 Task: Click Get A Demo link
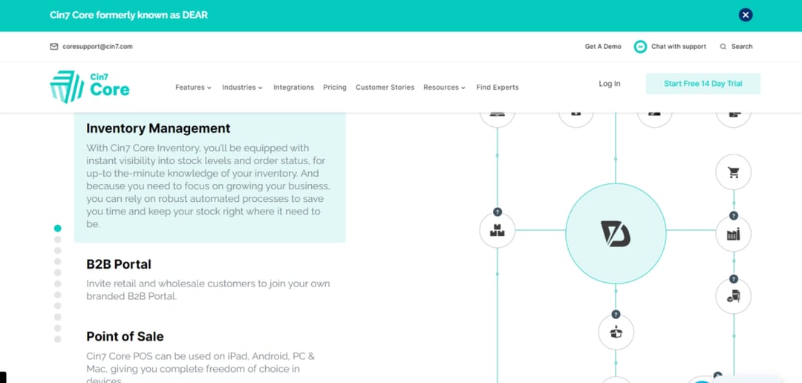click(603, 47)
